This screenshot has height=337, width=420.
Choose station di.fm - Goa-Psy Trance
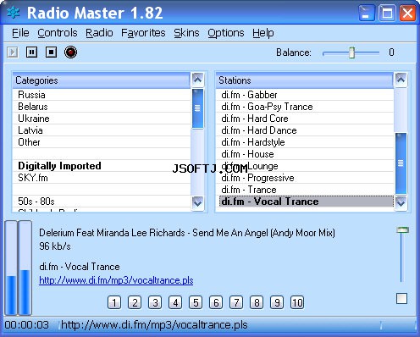click(305, 107)
